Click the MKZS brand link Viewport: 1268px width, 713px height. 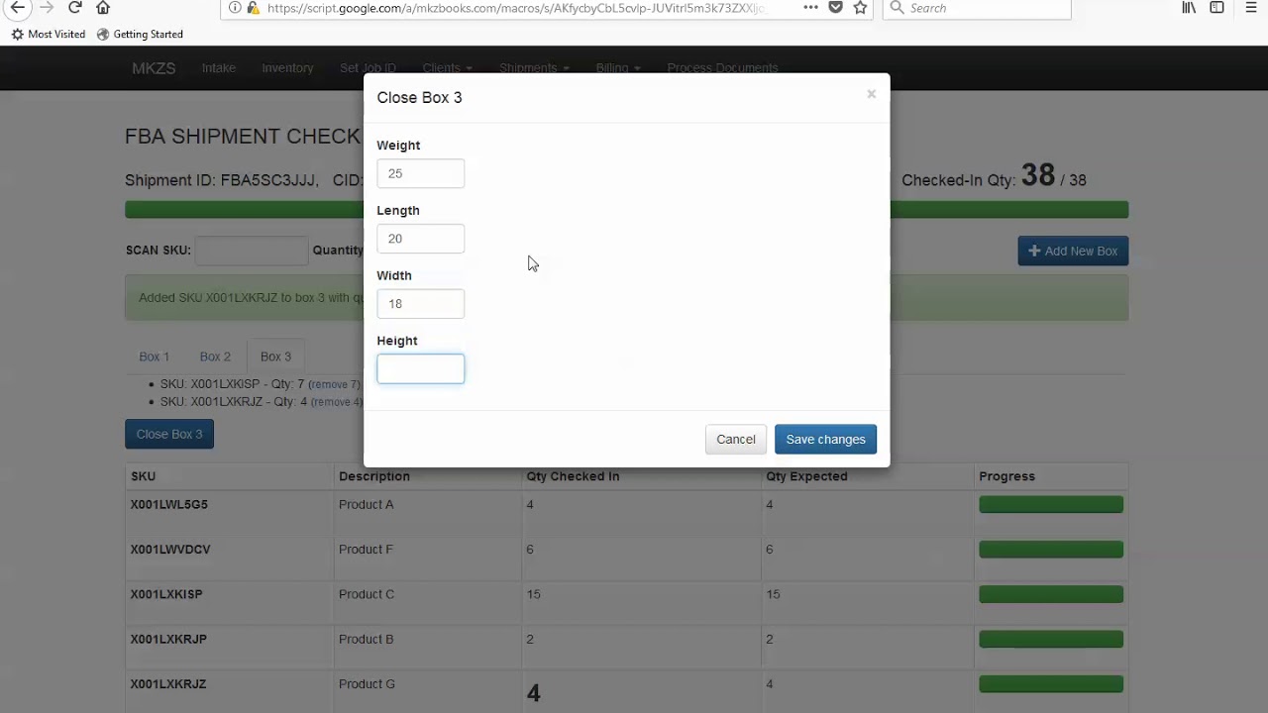[x=154, y=68]
